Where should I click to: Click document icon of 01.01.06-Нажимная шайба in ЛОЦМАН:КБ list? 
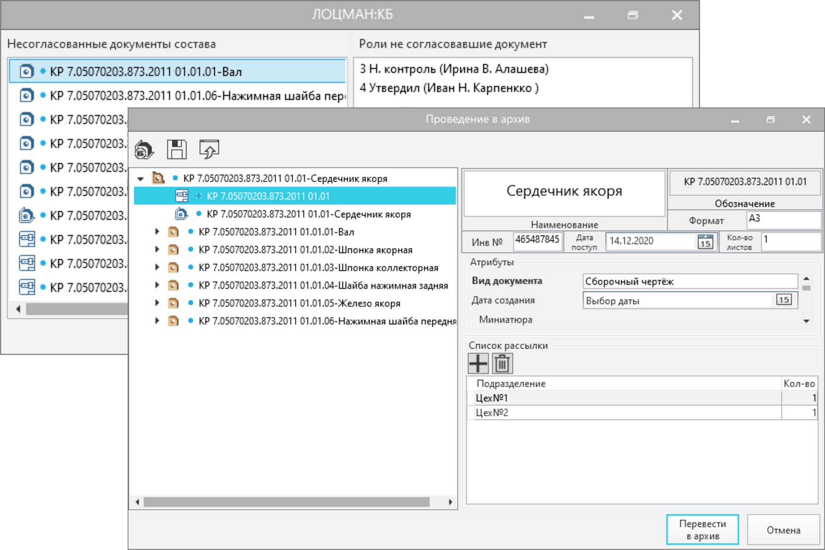coord(27,95)
